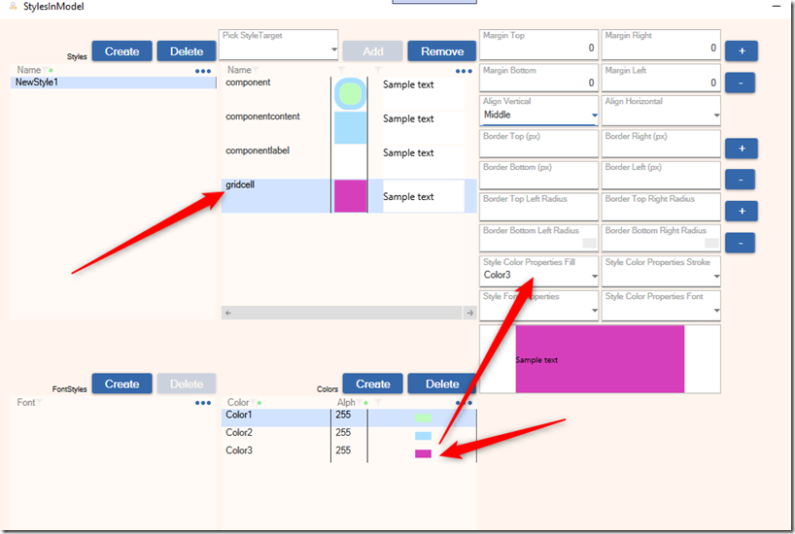Click the filter icon on the Font column
The height and width of the screenshot is (534, 795).
[40, 403]
